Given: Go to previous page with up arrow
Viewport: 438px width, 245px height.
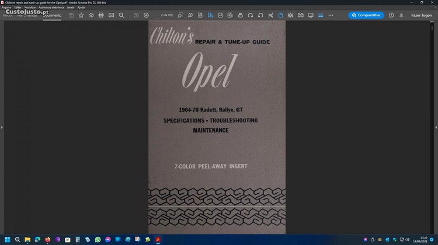Looking at the screenshot, I should click(x=136, y=15).
